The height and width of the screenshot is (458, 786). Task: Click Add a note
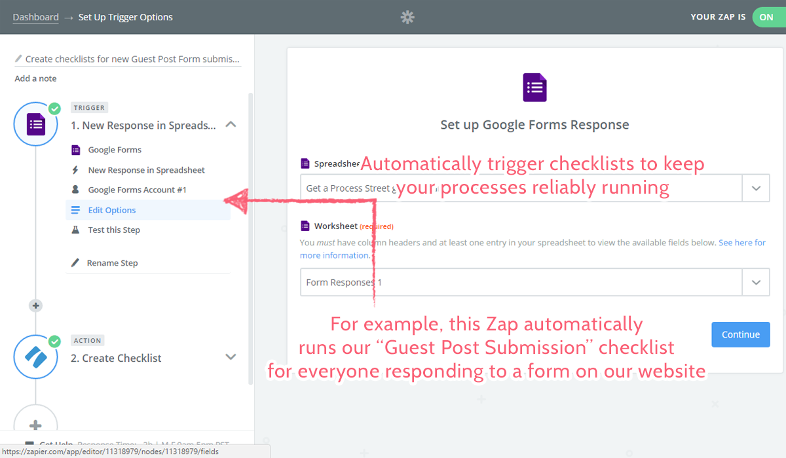pos(35,79)
